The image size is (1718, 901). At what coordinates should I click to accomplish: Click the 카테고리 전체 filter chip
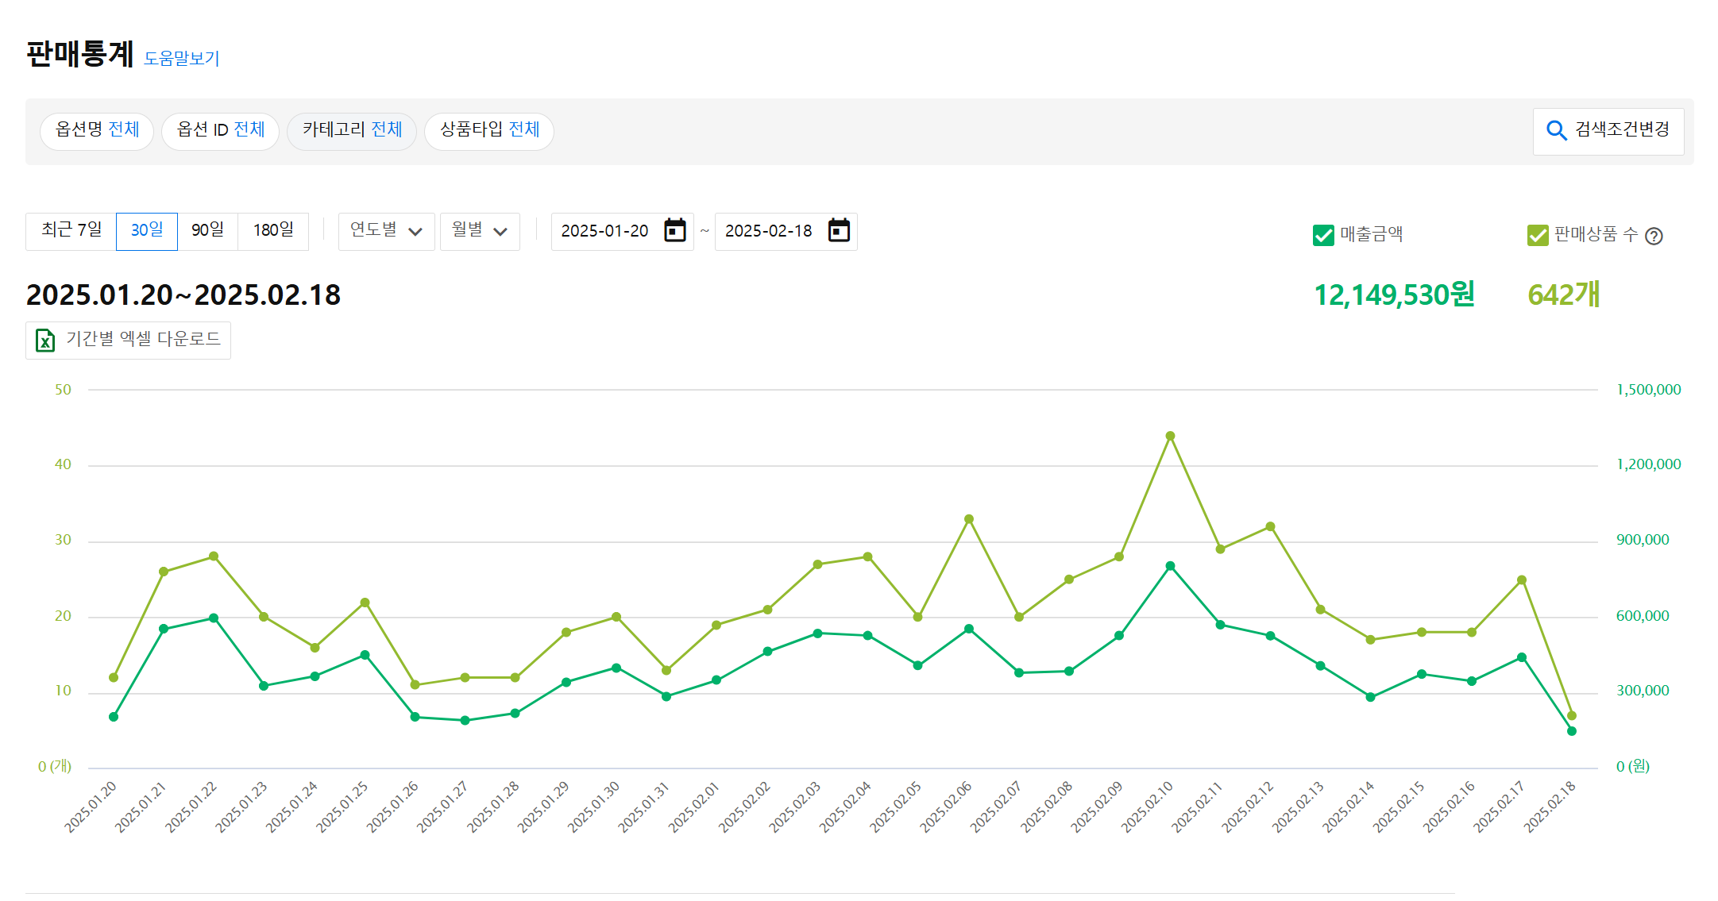click(x=352, y=130)
